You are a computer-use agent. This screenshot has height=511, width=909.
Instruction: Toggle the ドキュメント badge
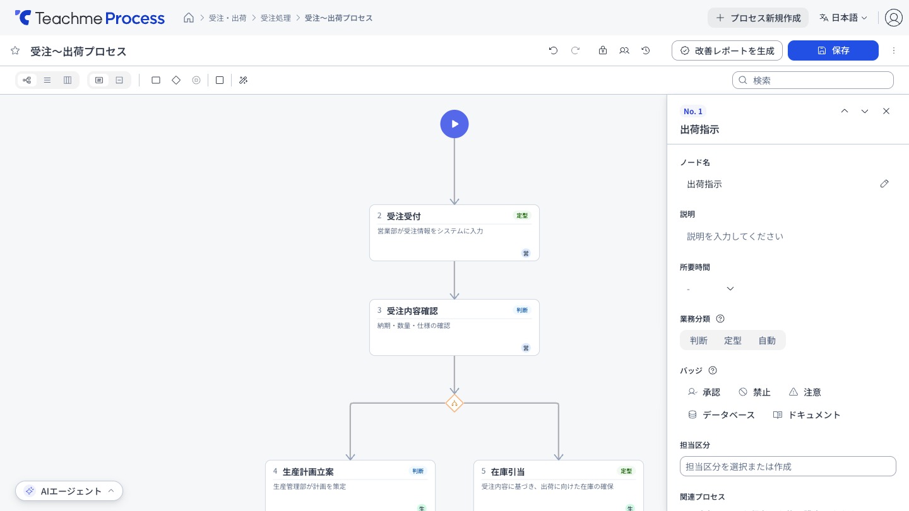[807, 415]
